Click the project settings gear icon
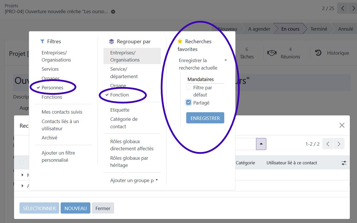357x223 pixels. (x=113, y=12)
